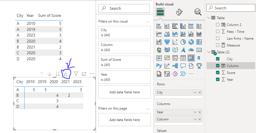Collapse the Table (2) fields group

tap(209, 52)
